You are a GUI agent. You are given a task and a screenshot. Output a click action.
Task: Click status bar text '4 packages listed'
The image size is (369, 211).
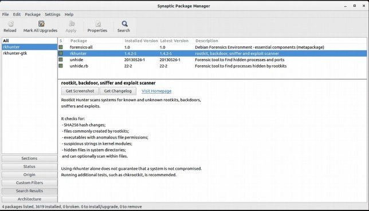[x=18, y=207]
